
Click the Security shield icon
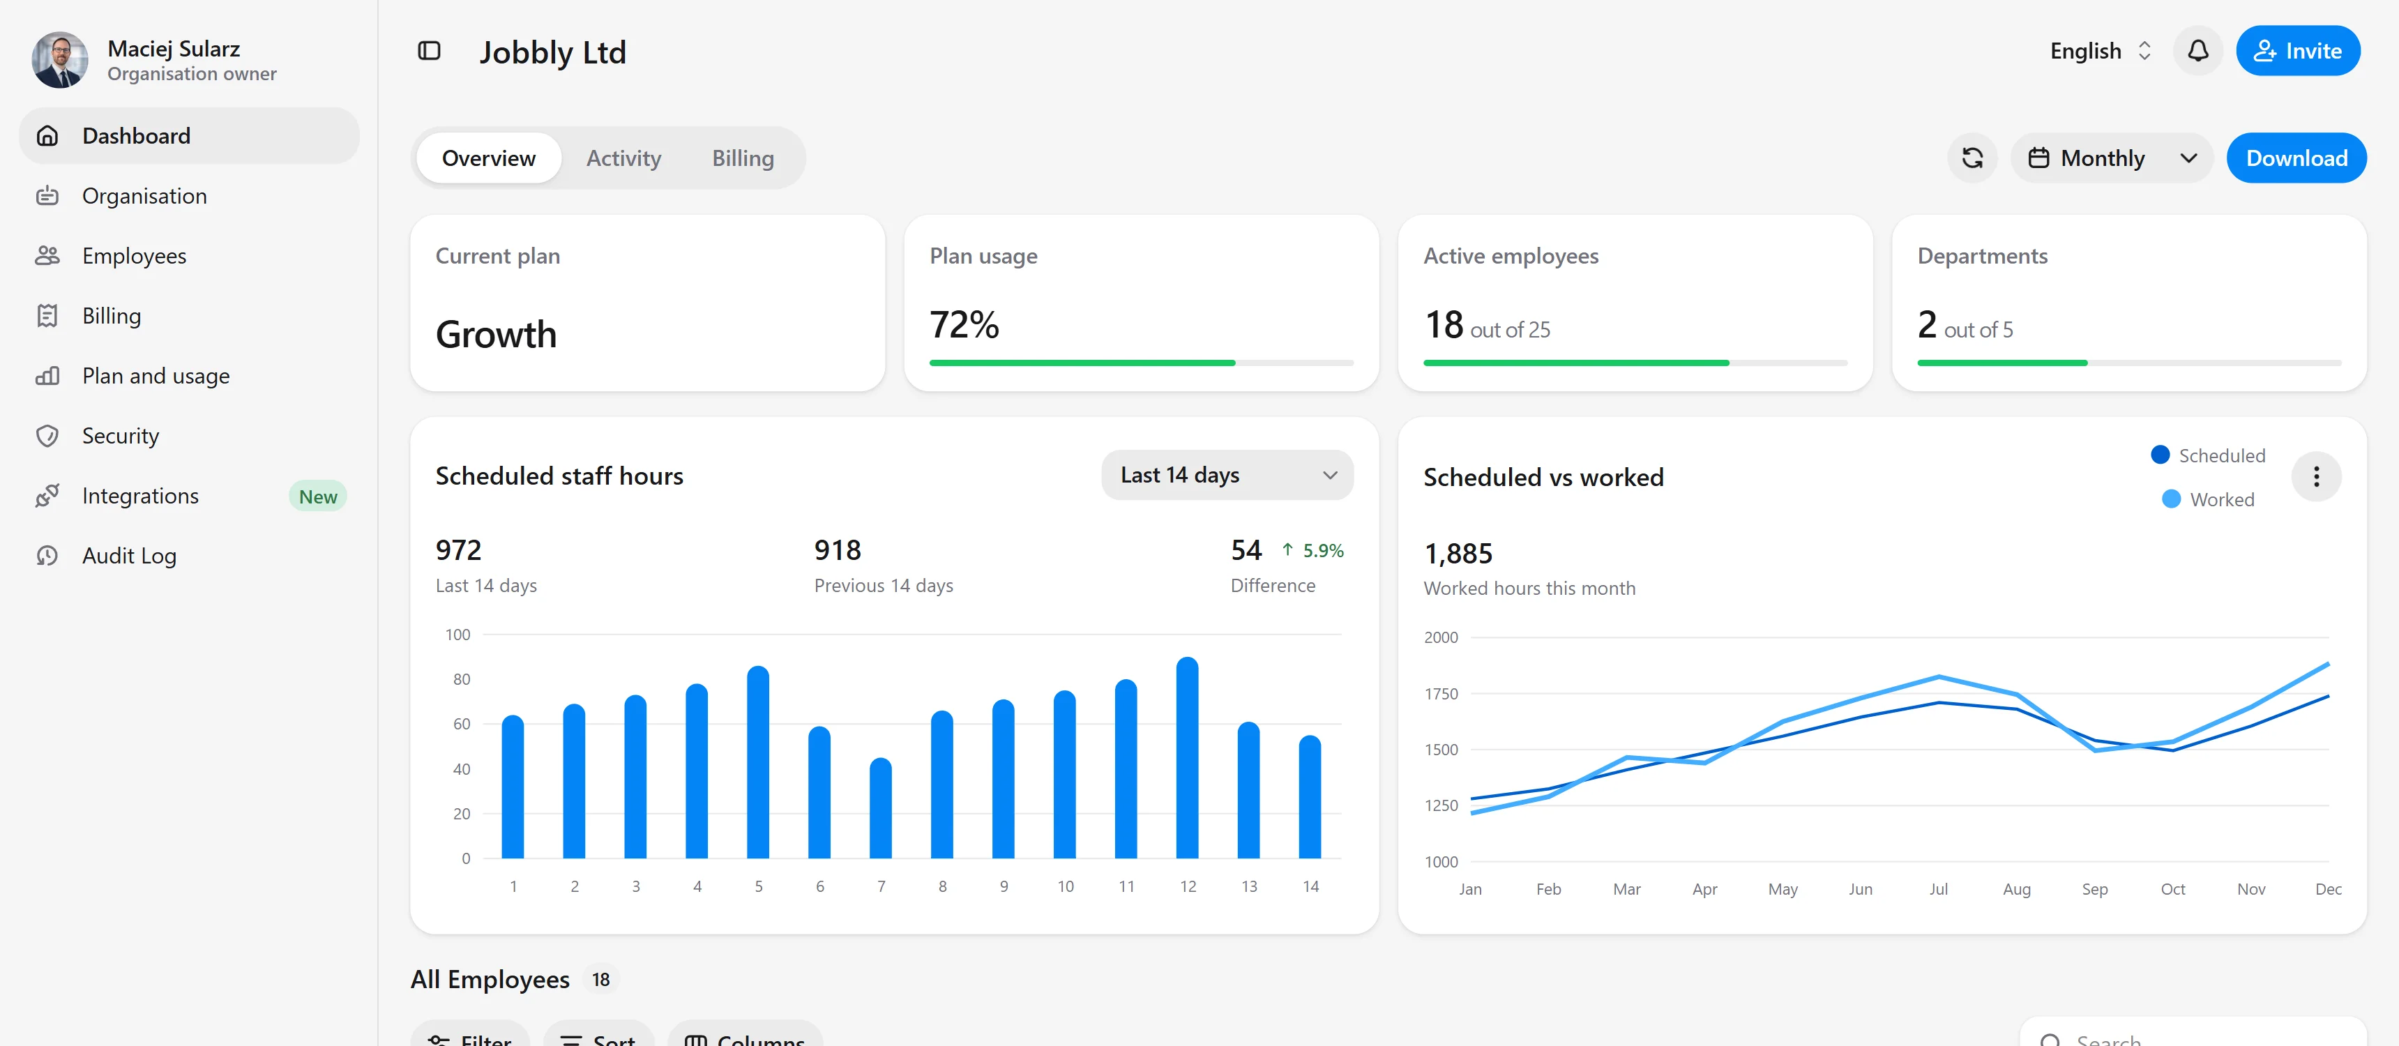(47, 436)
